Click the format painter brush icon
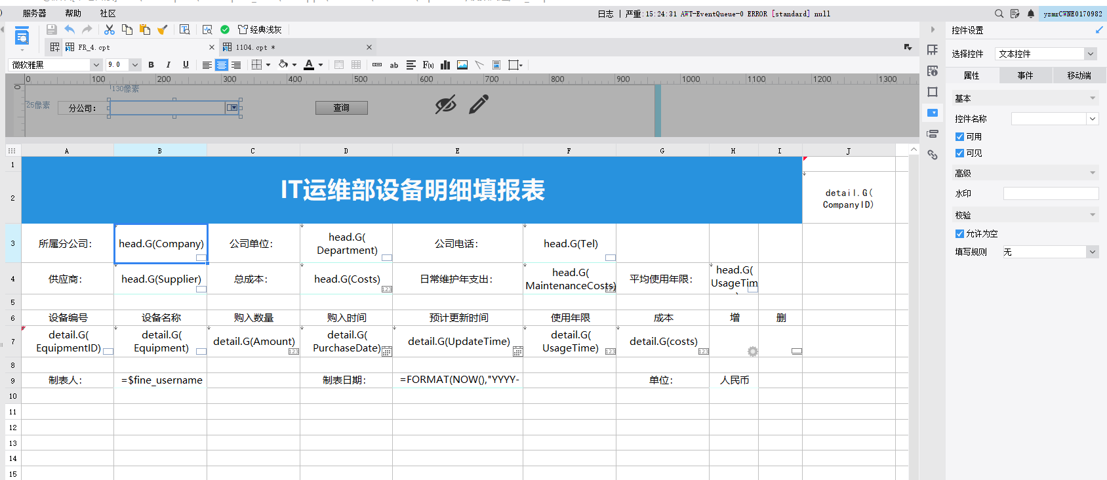Image resolution: width=1107 pixels, height=480 pixels. pos(163,30)
